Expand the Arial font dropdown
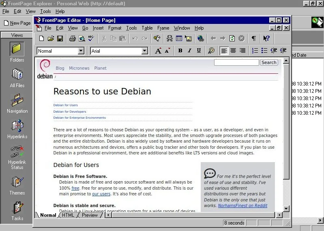The image size is (324, 231). click(145, 51)
